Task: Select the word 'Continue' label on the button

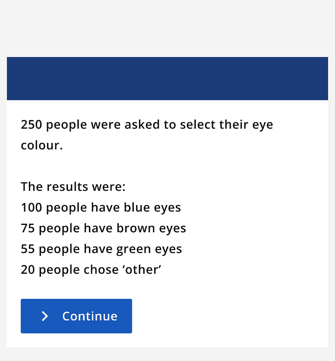Action: pos(90,316)
